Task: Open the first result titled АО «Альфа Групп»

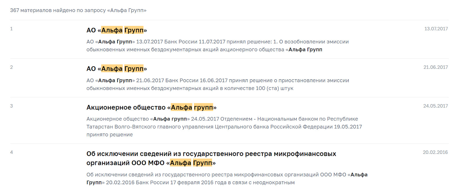Action: pyautogui.click(x=117, y=30)
